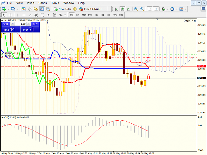Switch to line chart mode

[129, 9]
